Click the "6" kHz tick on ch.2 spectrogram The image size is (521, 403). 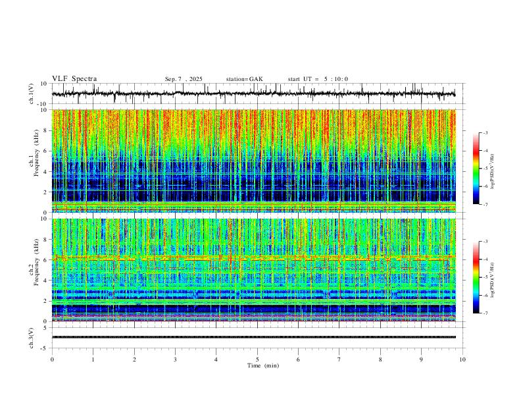point(46,260)
